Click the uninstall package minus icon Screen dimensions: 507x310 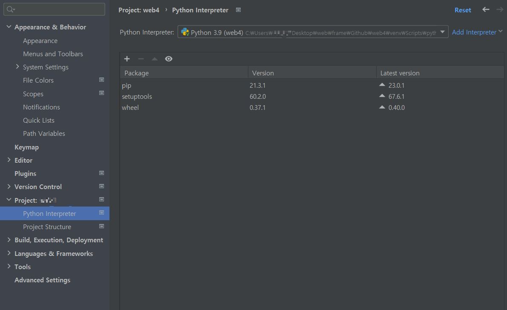click(x=141, y=59)
